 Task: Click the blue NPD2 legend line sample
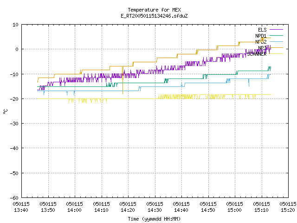276,41
